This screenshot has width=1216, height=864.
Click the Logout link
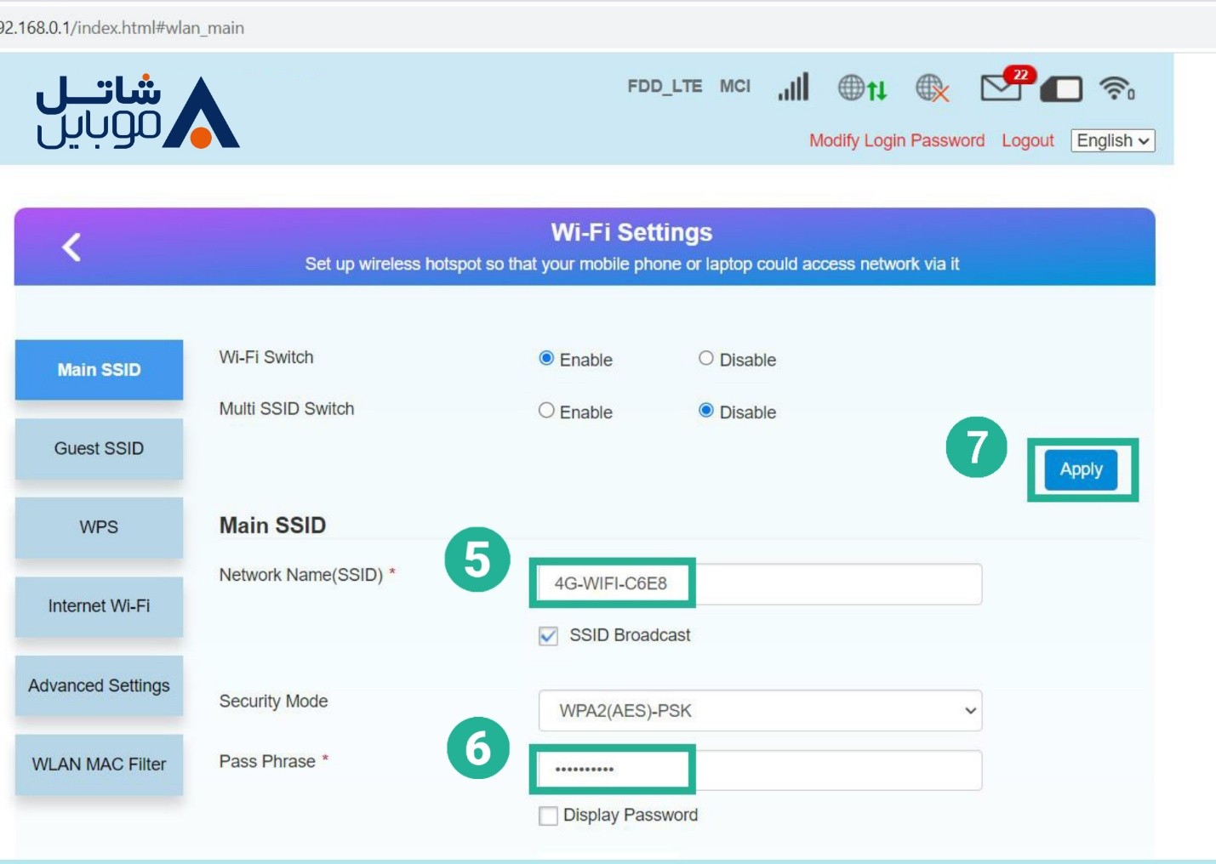[x=1027, y=140]
